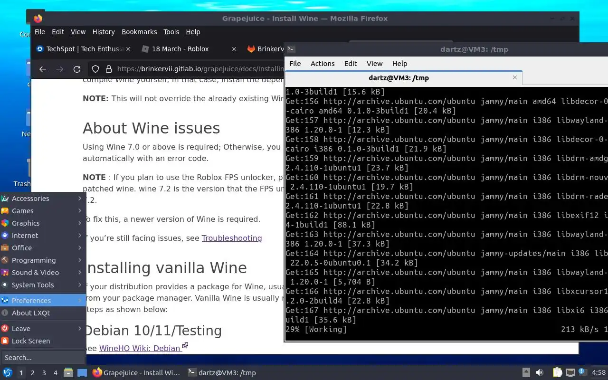Open terminal Help menu
The image size is (608, 380).
[x=399, y=64]
